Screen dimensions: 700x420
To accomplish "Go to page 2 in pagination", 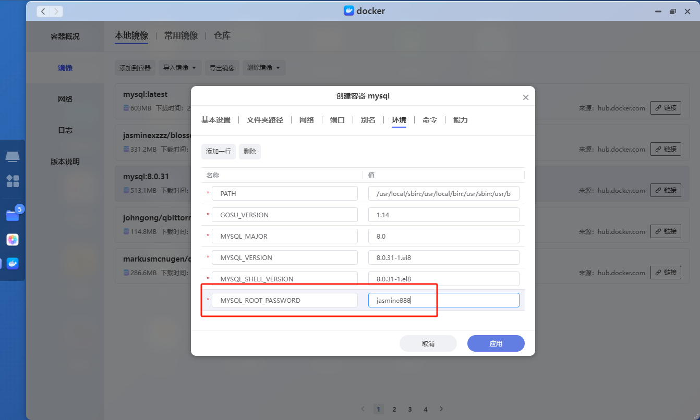I will tap(394, 409).
